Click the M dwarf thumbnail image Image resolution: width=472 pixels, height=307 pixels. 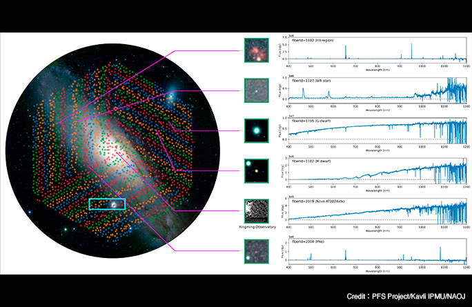point(256,170)
